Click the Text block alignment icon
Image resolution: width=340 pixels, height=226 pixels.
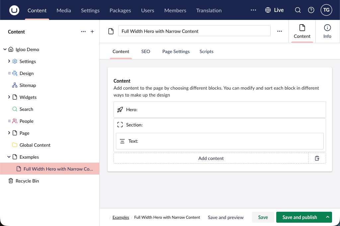point(122,141)
